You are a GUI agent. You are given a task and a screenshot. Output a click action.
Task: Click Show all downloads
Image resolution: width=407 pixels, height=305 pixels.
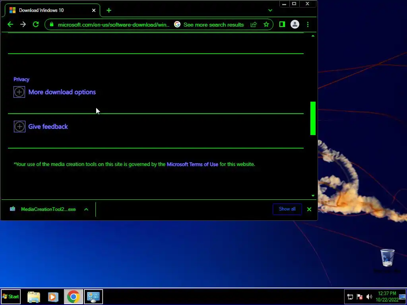click(x=287, y=209)
